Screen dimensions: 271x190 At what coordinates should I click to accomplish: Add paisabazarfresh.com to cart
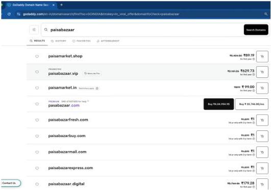click(x=262, y=120)
